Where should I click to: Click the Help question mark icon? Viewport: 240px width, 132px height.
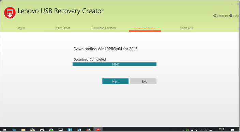(231, 16)
